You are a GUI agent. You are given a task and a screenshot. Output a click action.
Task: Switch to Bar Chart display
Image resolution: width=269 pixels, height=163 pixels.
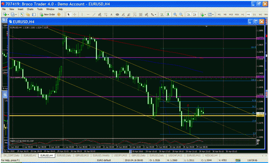pos(162,15)
